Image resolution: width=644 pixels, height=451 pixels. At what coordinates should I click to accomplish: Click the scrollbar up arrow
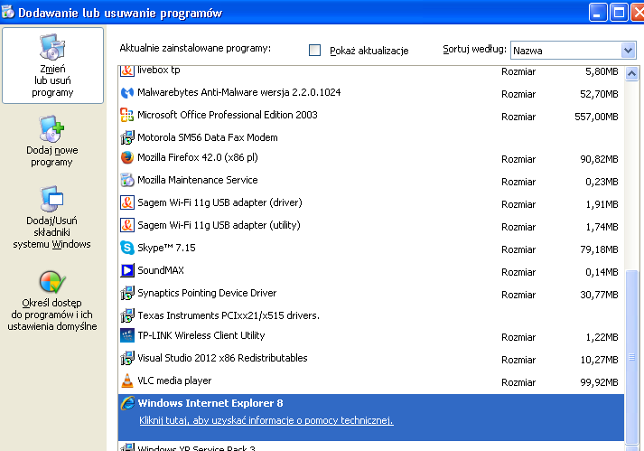click(x=631, y=73)
